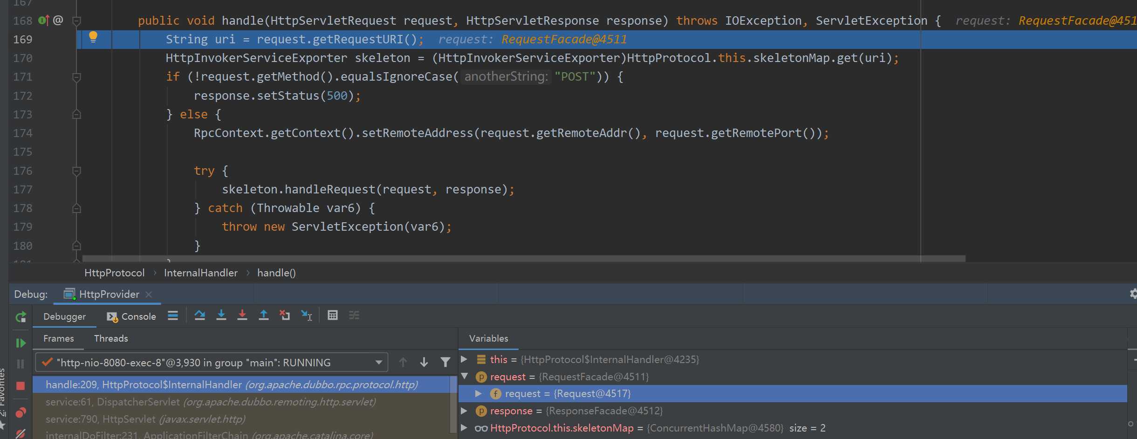The width and height of the screenshot is (1137, 439).
Task: Click the frames filter funnel icon
Action: pos(445,362)
